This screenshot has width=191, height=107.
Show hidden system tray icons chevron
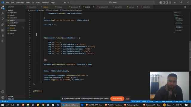(x=173, y=105)
